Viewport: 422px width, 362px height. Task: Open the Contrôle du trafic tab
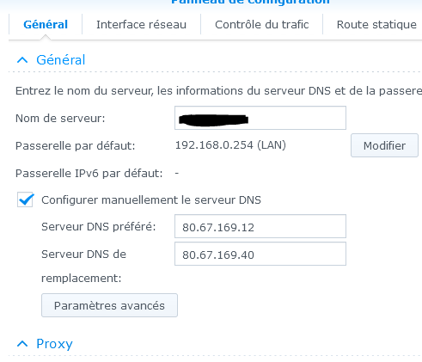point(261,25)
